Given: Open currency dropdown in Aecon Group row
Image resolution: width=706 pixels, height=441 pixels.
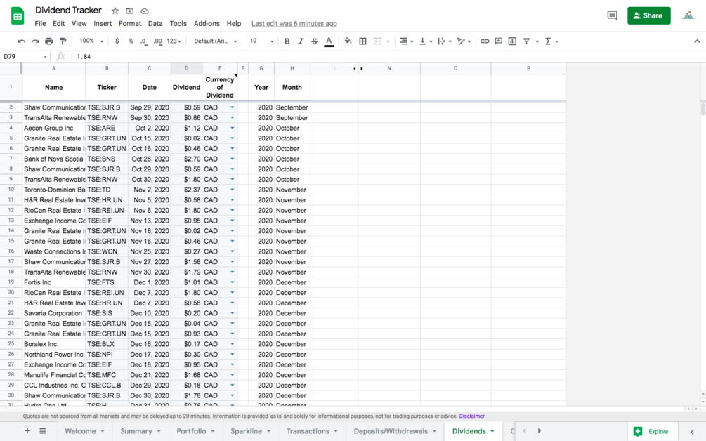Looking at the screenshot, I should pos(233,128).
